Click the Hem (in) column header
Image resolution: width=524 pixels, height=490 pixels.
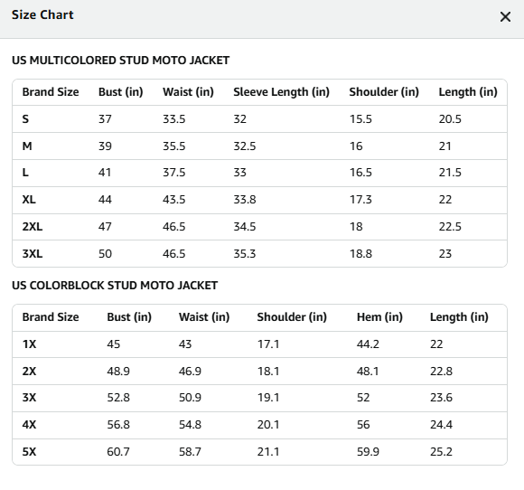tap(379, 317)
